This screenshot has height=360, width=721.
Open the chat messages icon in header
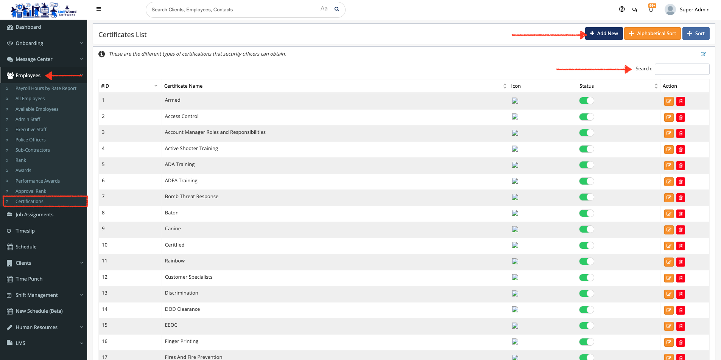(635, 10)
